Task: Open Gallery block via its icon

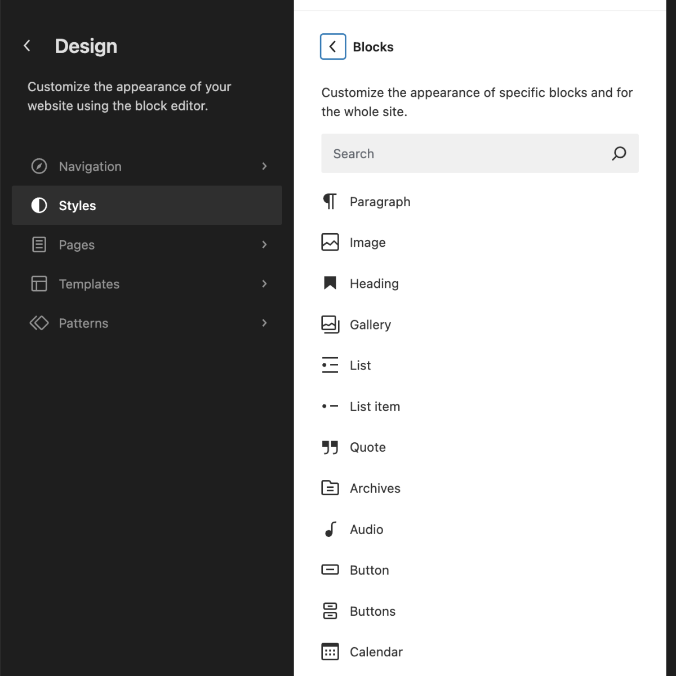Action: click(330, 324)
